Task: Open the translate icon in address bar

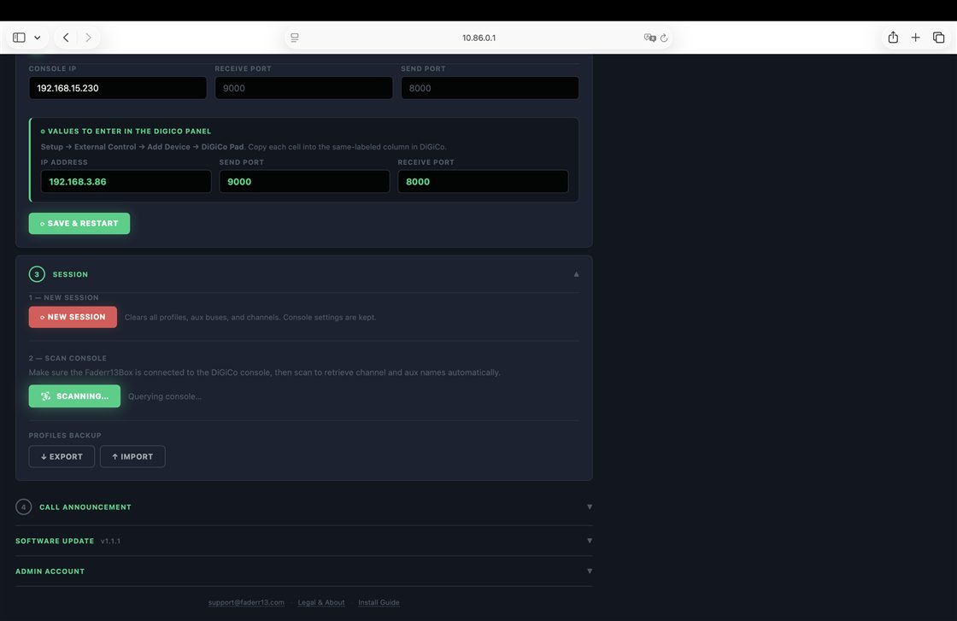Action: point(649,38)
